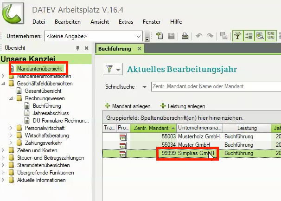Screen dimensions: 281x201
Task: Click the filter funnel icon
Action: pos(110,69)
